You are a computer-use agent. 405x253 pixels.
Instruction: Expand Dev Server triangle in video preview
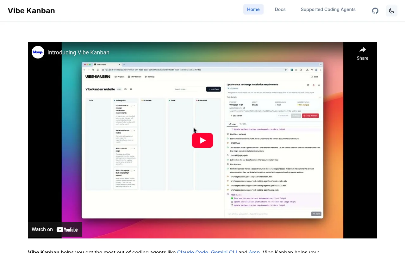click(x=232, y=116)
